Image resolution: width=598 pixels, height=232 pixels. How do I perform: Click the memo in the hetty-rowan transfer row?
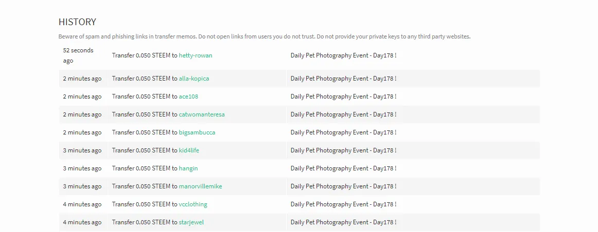(x=343, y=55)
